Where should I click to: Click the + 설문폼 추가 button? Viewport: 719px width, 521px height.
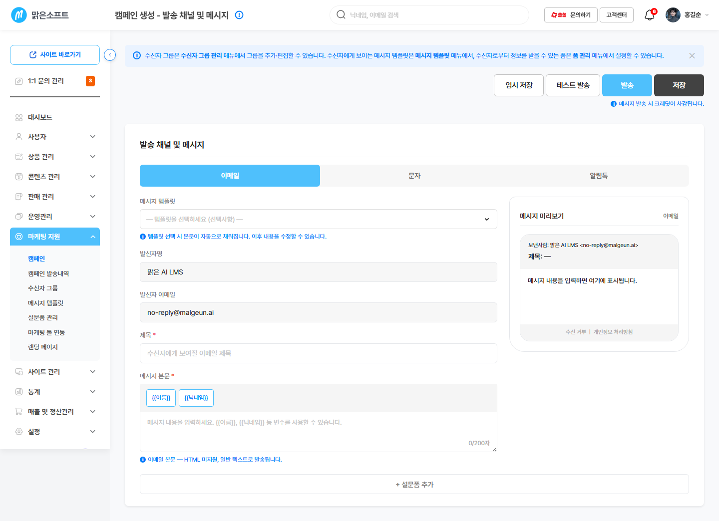coord(414,484)
